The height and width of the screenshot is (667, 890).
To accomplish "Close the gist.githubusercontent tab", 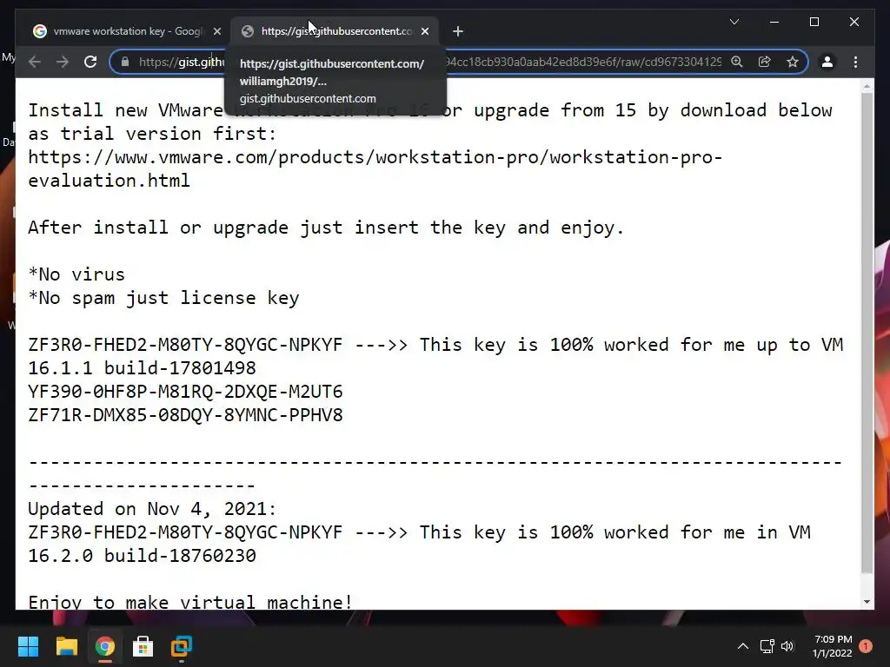I will coord(425,31).
